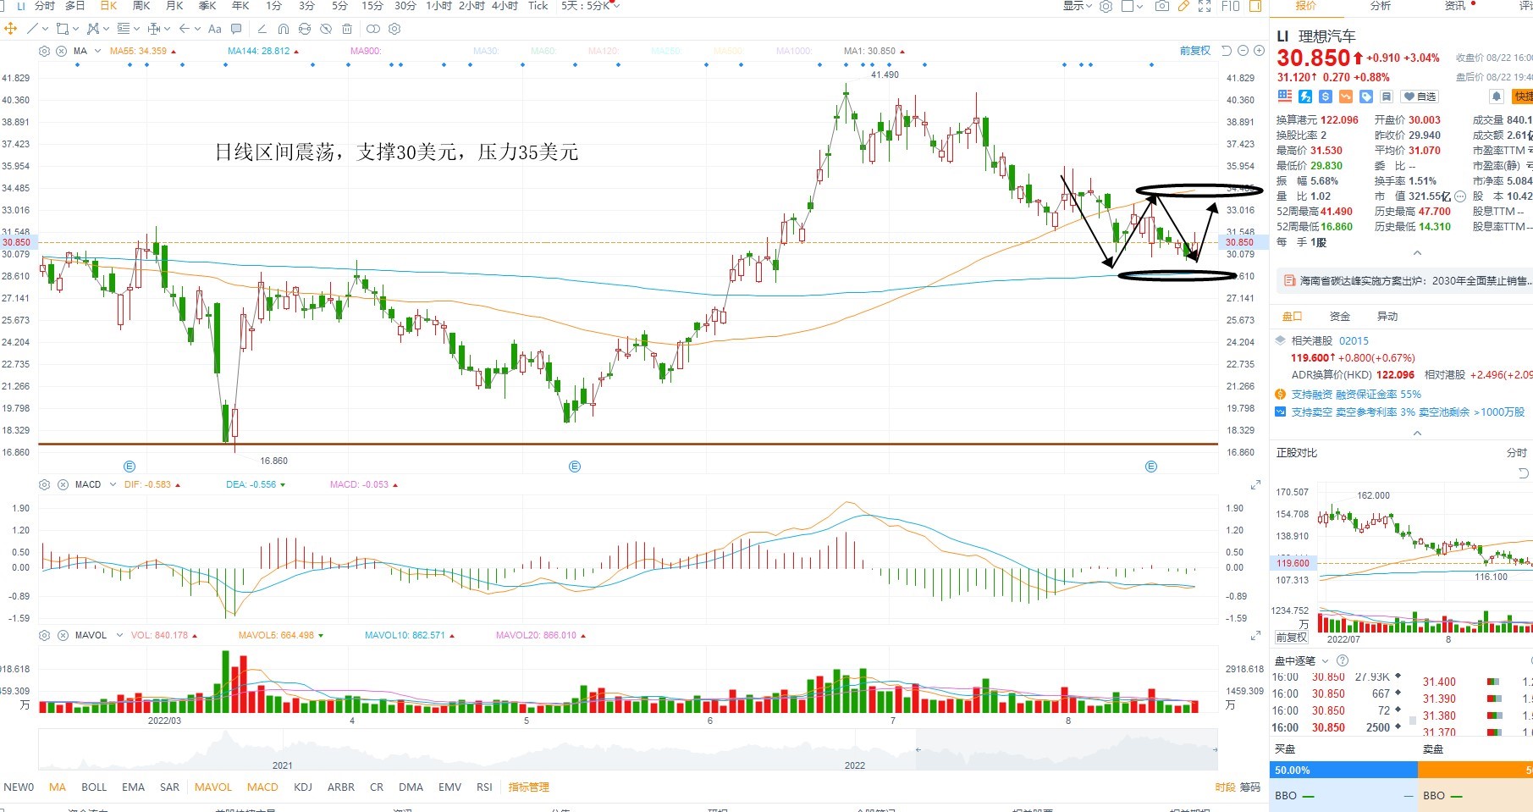Image resolution: width=1533 pixels, height=812 pixels.
Task: Toggle the hide drawings eye icon
Action: click(326, 29)
